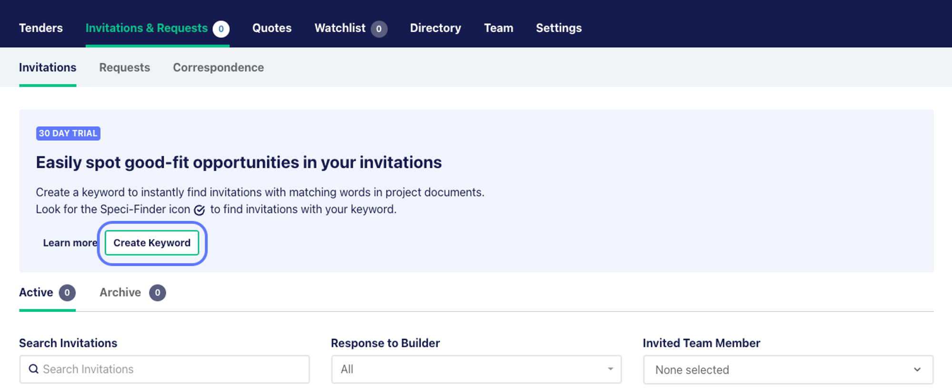Click the Watchlist count badge
The image size is (952, 389).
(379, 29)
